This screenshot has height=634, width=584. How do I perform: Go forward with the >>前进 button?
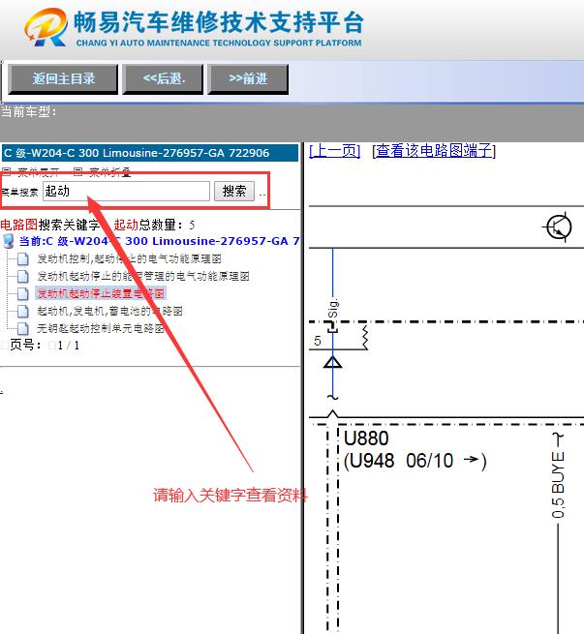click(x=248, y=78)
